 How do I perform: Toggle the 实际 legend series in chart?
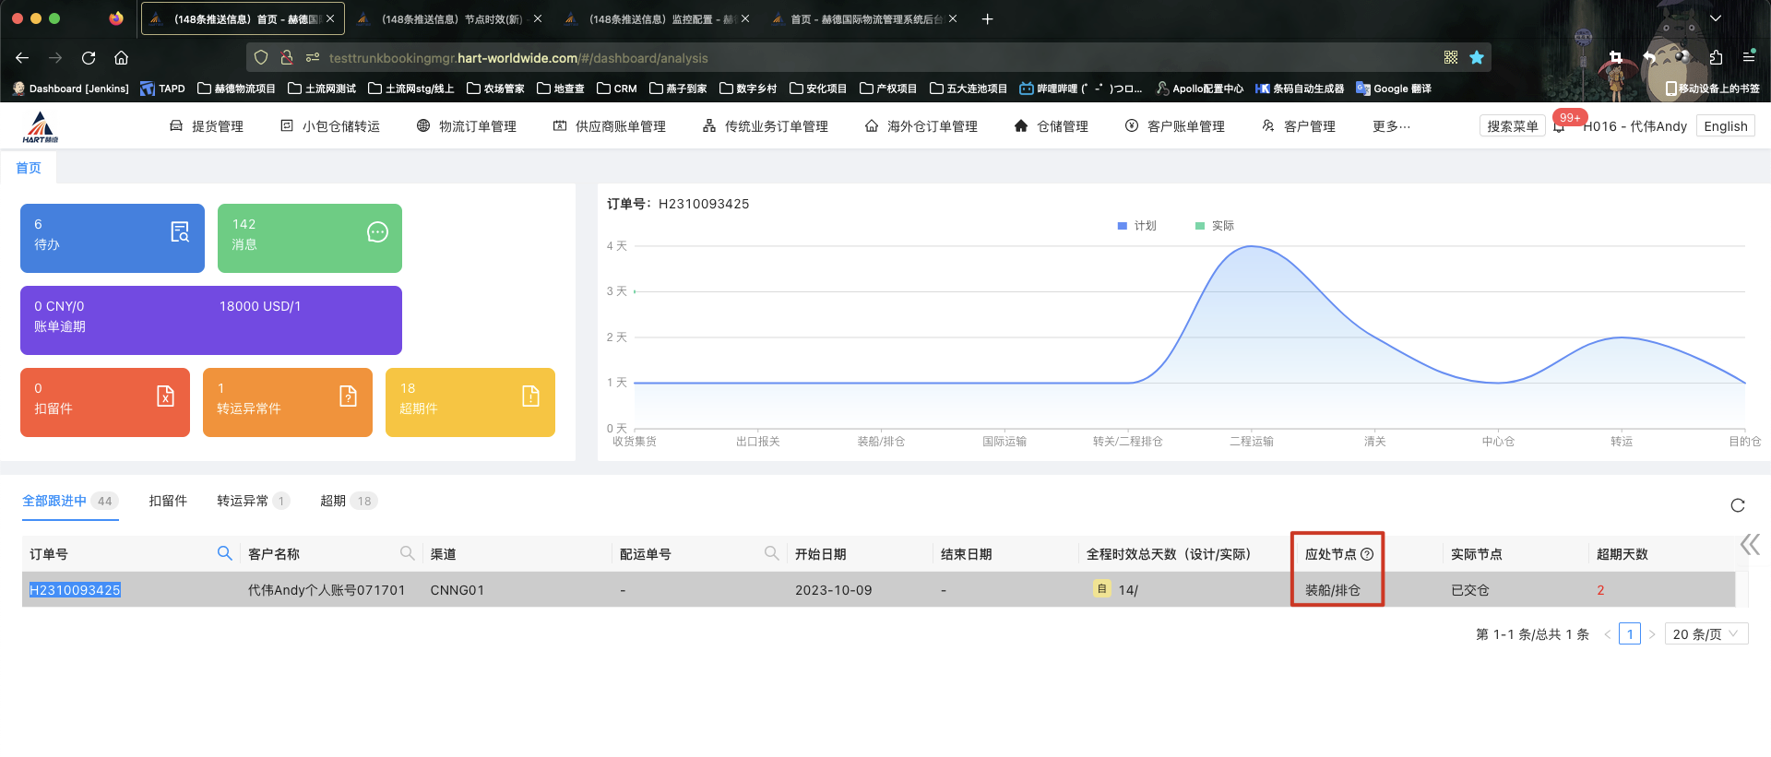tap(1214, 226)
